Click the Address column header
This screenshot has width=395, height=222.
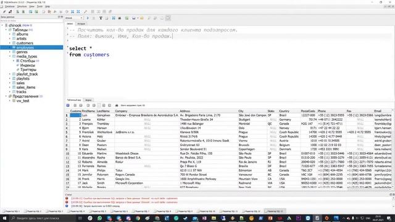click(x=209, y=111)
